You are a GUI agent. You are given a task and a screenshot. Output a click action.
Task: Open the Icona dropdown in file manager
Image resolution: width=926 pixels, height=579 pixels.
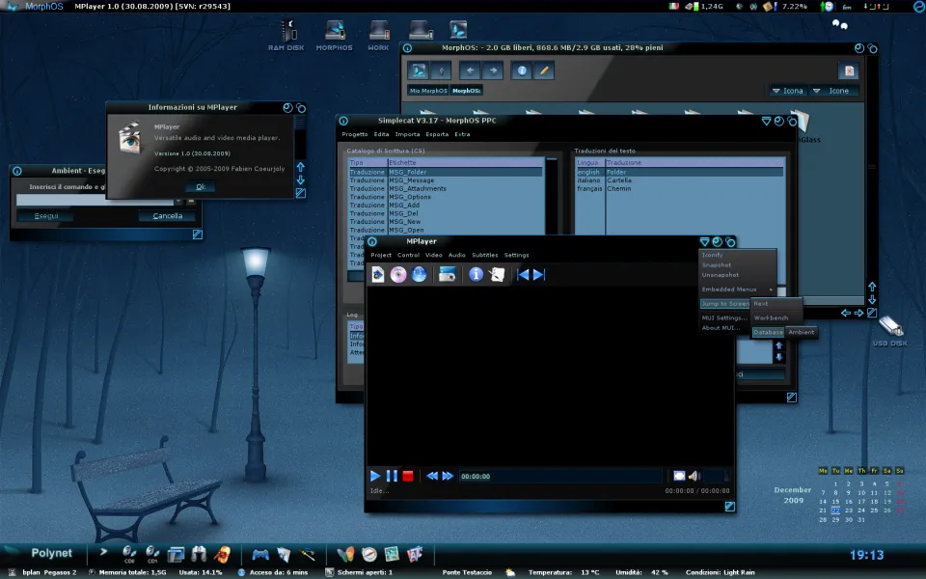click(786, 91)
